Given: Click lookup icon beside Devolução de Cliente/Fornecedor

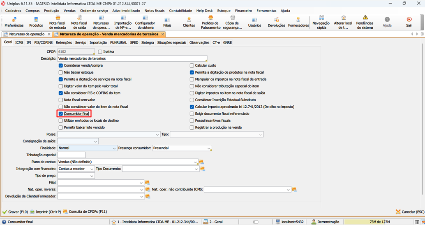Looking at the screenshot, I should point(148,196).
